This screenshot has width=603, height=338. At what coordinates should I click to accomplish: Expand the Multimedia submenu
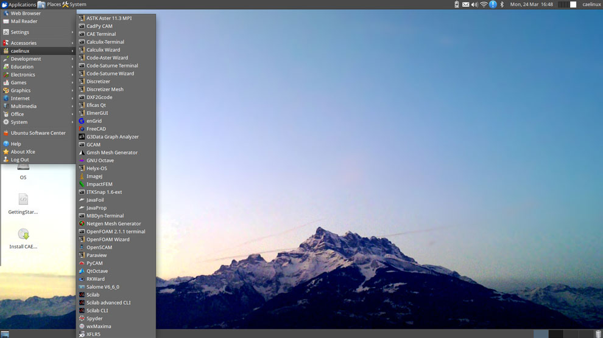[x=38, y=106]
